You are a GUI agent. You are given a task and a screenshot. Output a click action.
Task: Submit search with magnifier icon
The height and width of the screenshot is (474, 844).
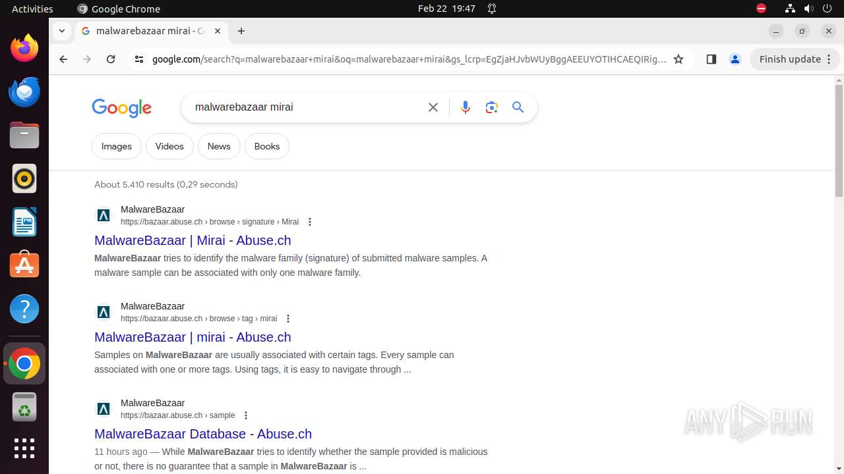(518, 107)
